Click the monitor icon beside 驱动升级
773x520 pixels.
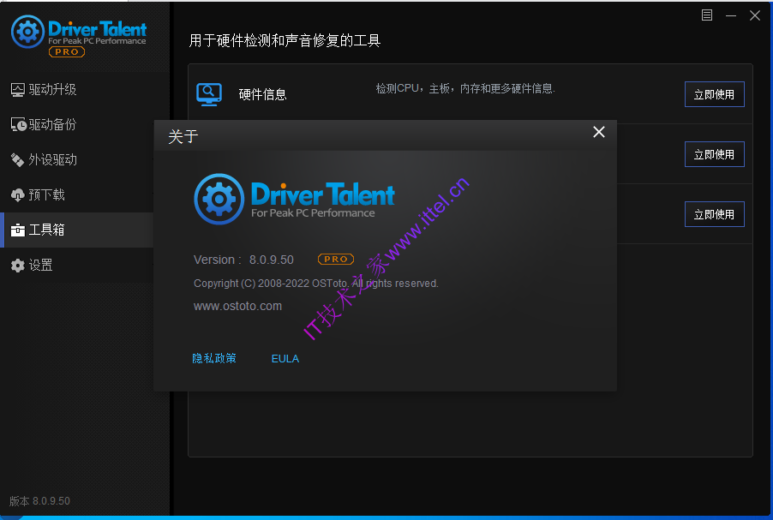pos(18,90)
